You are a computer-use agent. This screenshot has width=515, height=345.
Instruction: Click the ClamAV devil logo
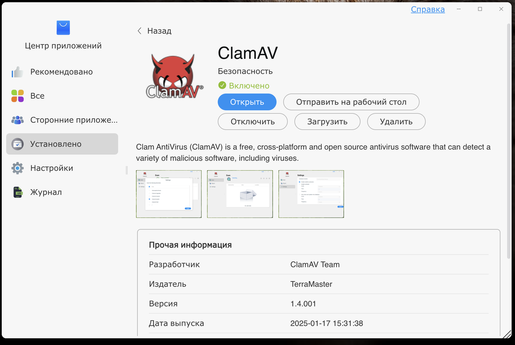[174, 76]
